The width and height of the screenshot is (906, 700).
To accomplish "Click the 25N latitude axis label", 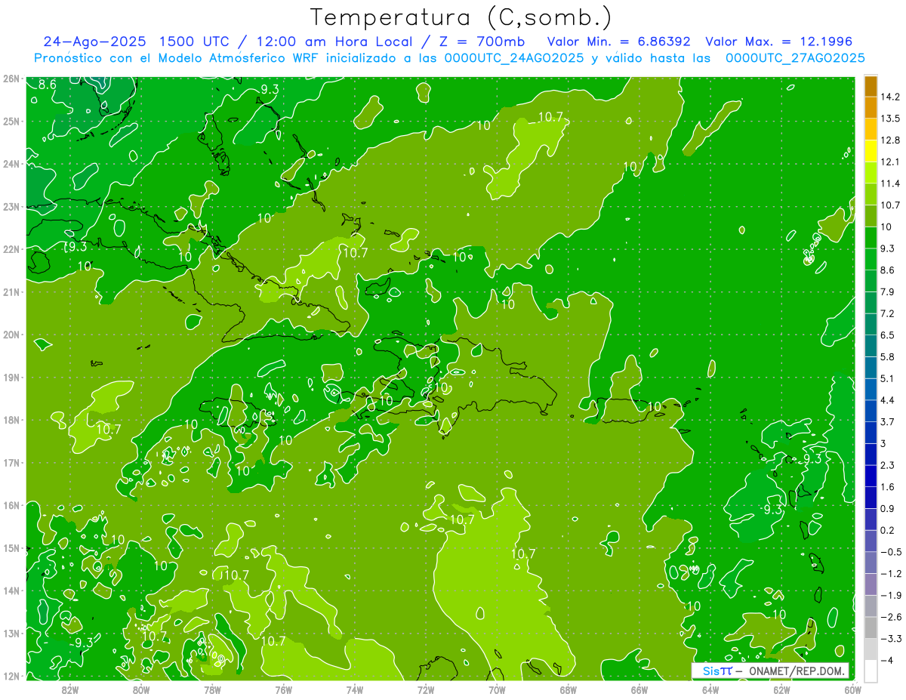I will [11, 121].
